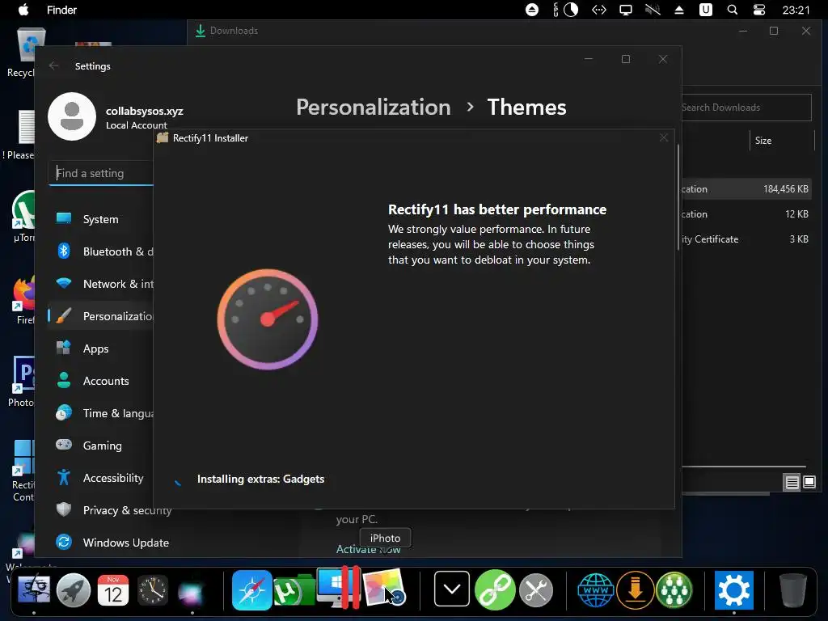Image resolution: width=828 pixels, height=621 pixels.
Task: Click the Activate now link
Action: pyautogui.click(x=368, y=549)
